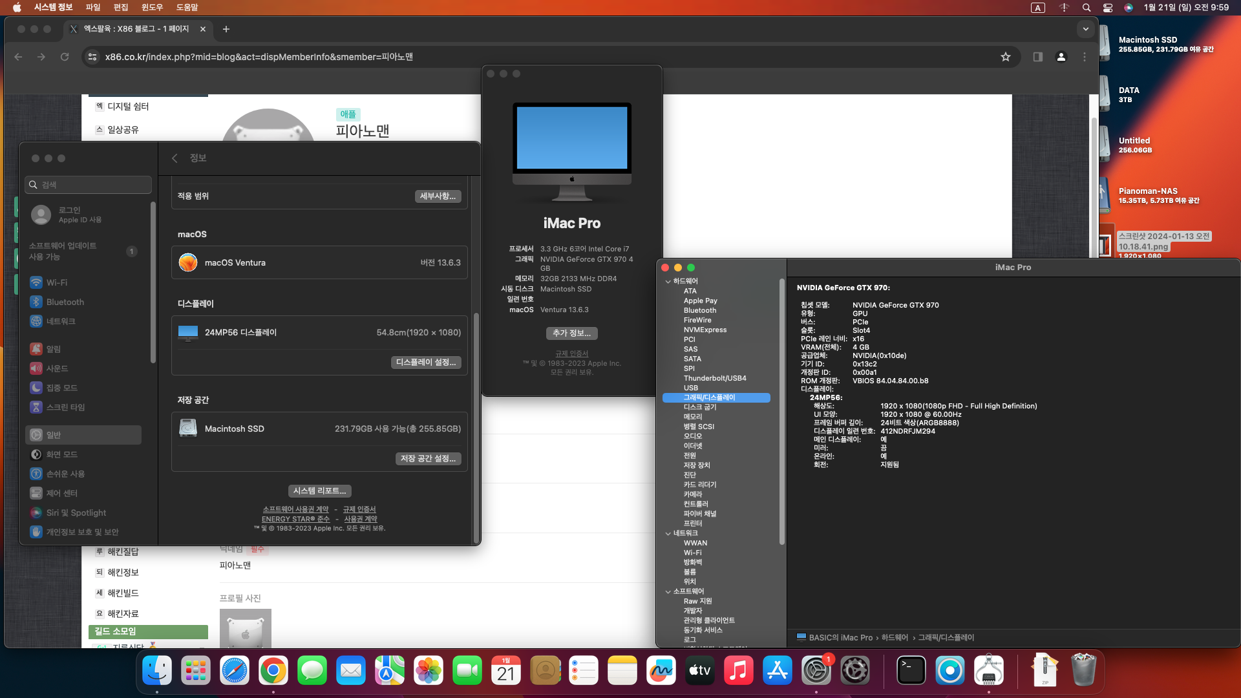The height and width of the screenshot is (698, 1241).
Task: Open ENERGY STAR® 준수 link
Action: pyautogui.click(x=295, y=519)
